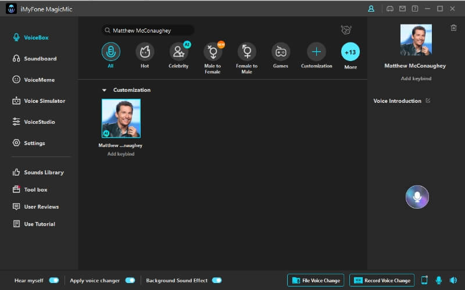Image resolution: width=465 pixels, height=290 pixels.
Task: Go to VoiceMeme in sidebar
Action: (34, 80)
